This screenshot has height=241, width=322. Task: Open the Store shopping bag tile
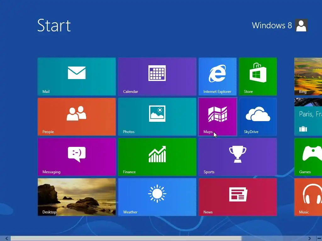click(x=258, y=77)
